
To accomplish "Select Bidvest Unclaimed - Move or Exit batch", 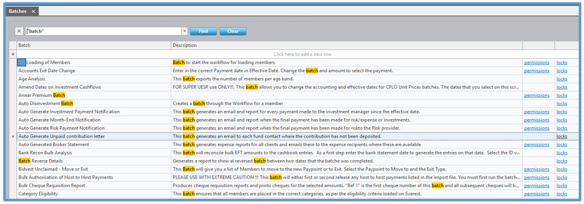I will point(94,169).
